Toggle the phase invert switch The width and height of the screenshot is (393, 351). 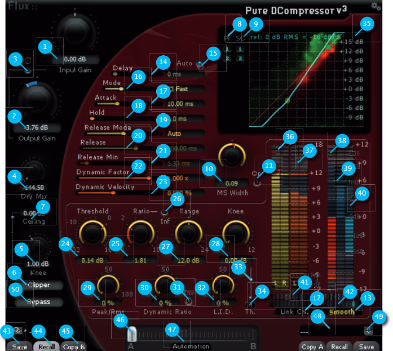[27, 70]
